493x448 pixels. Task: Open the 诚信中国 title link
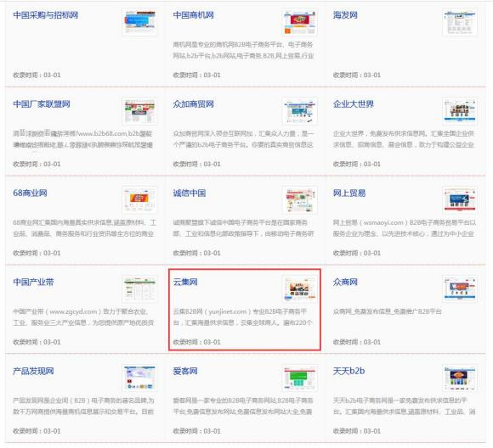[190, 193]
